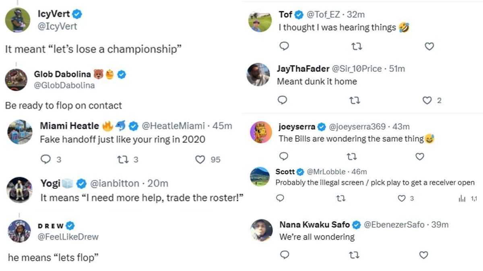Toggle like on Scott's pick play reply
Viewport: 483px width, 271px height.
(401, 198)
